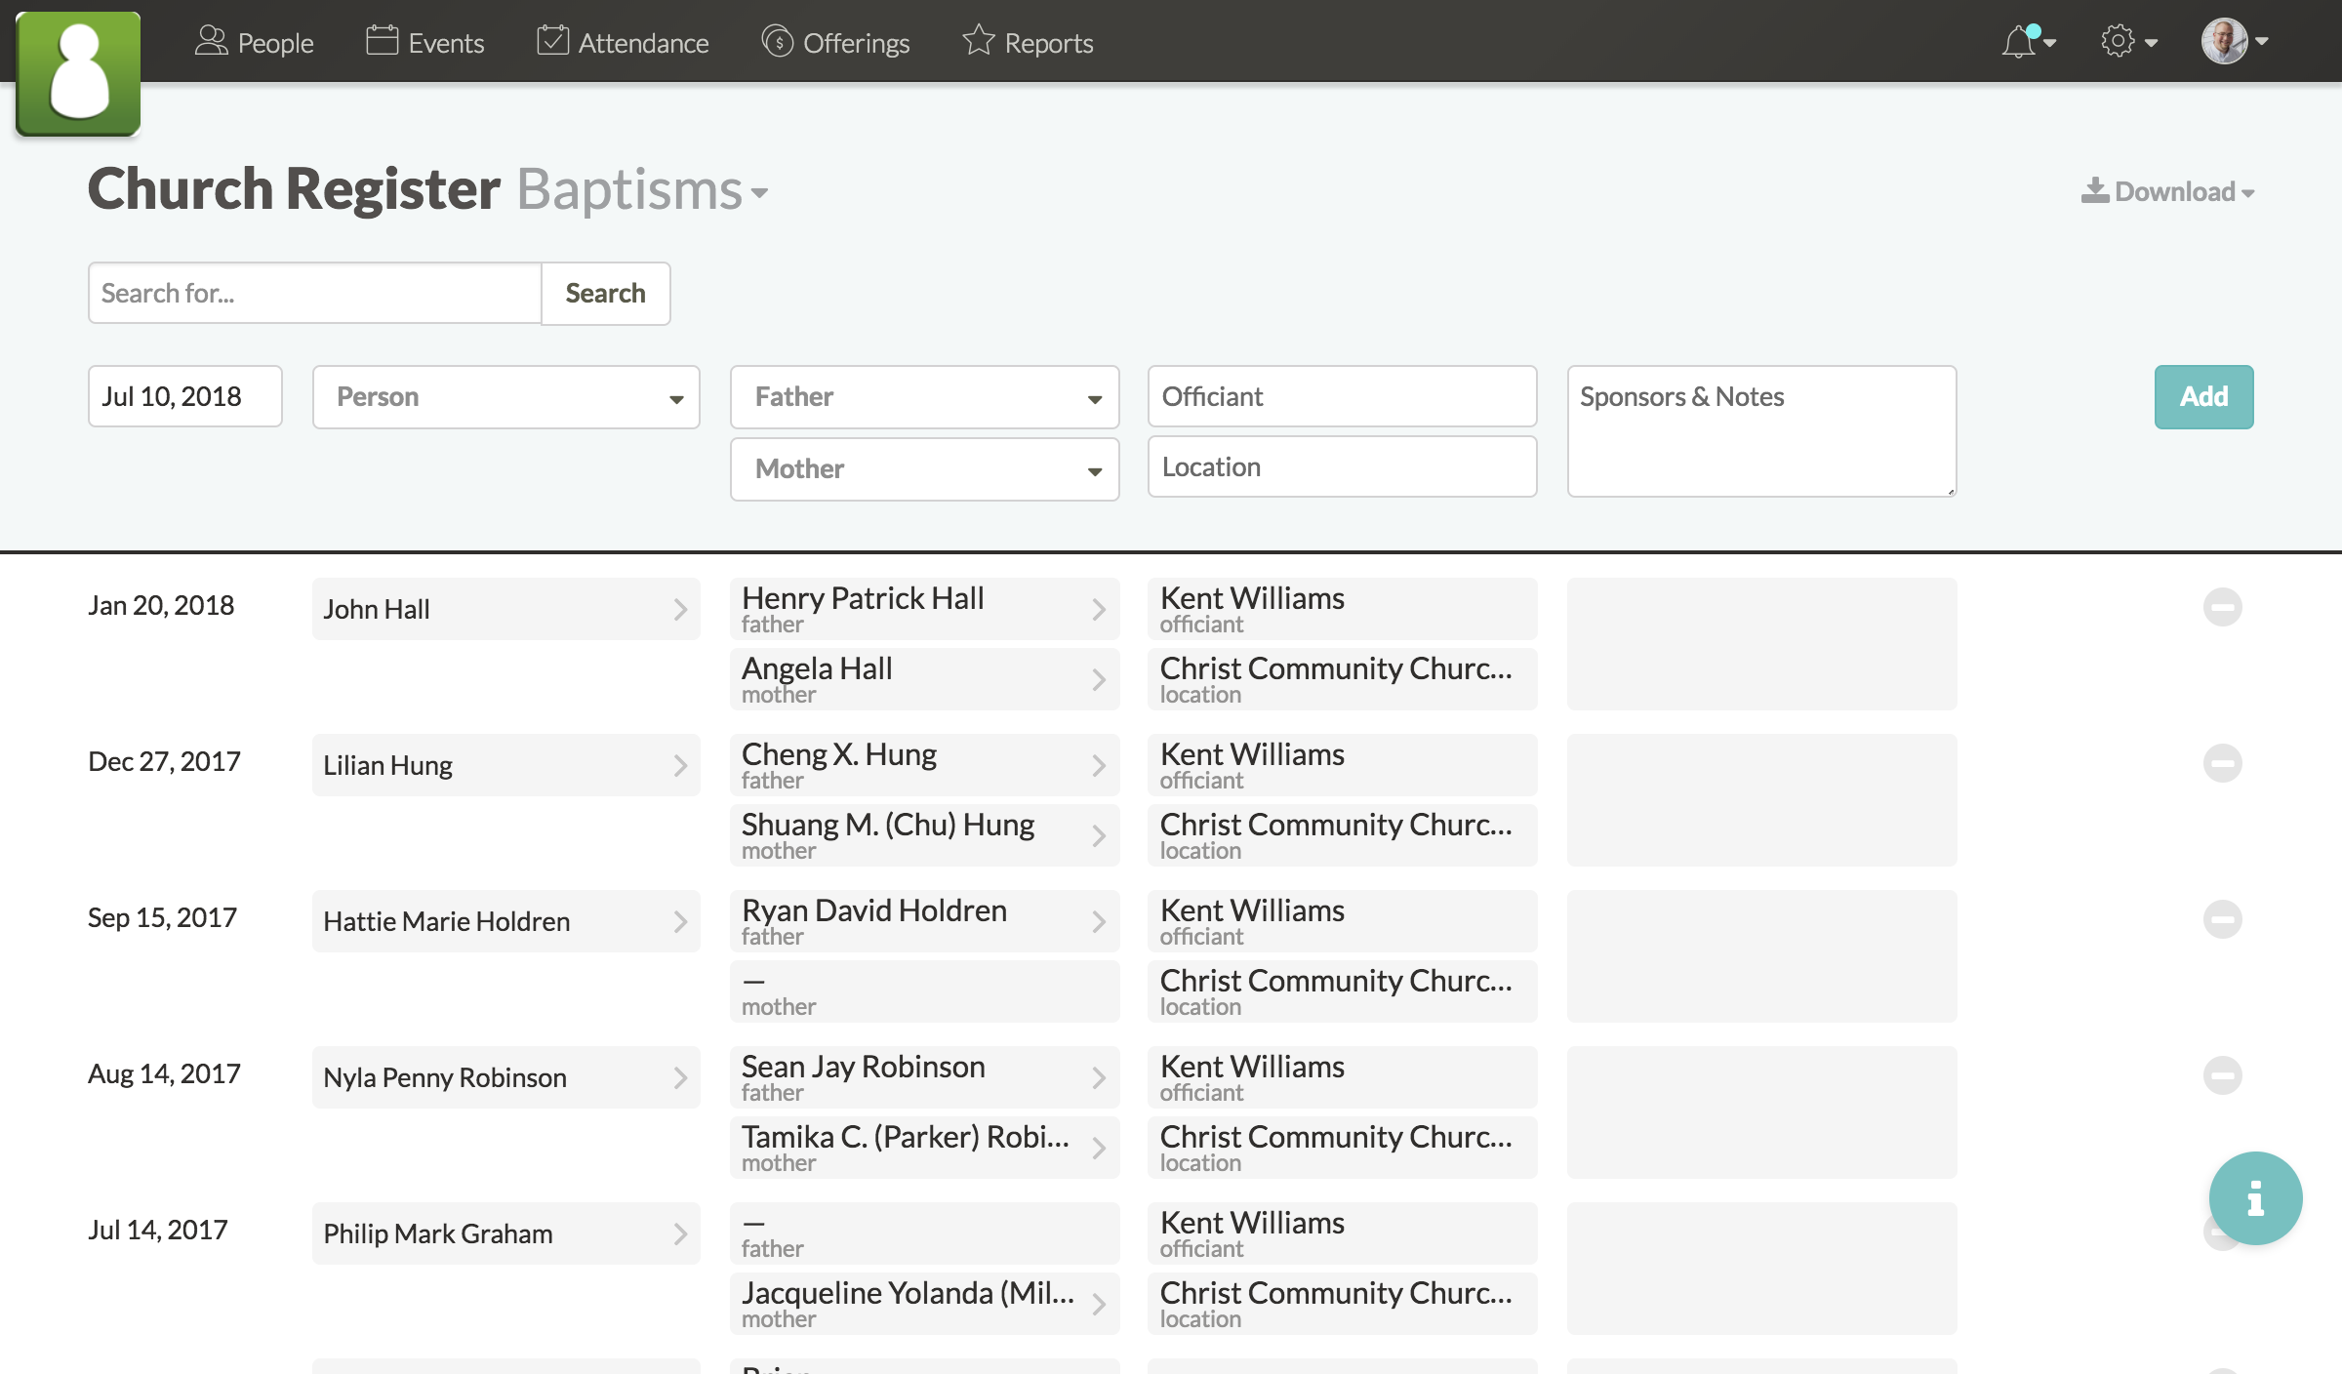Click notes cell for Lilian Hung entry
Screen dimensions: 2342x1374
[1761, 800]
